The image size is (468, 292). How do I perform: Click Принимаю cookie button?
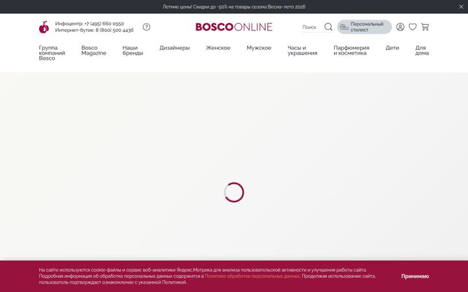pyautogui.click(x=415, y=276)
